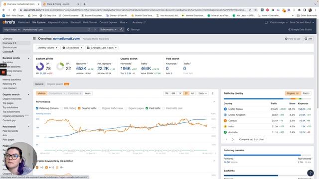The width and height of the screenshot is (319, 179).
Task: Click the Canada country icon
Action: [x=225, y=120]
